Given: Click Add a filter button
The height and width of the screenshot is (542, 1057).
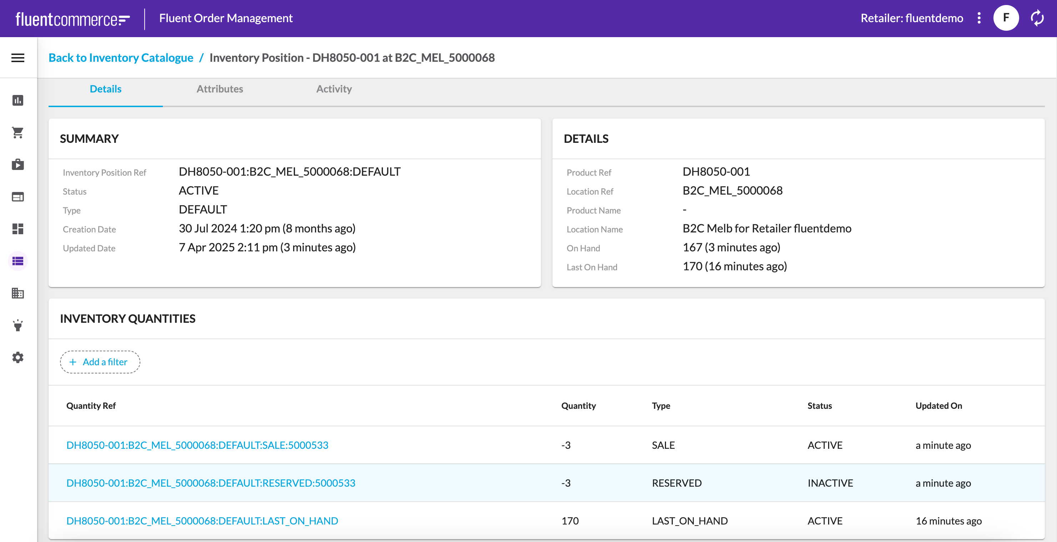Looking at the screenshot, I should click(100, 362).
